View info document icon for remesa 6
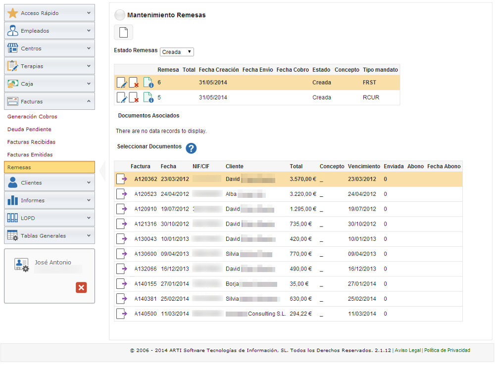 (x=148, y=83)
